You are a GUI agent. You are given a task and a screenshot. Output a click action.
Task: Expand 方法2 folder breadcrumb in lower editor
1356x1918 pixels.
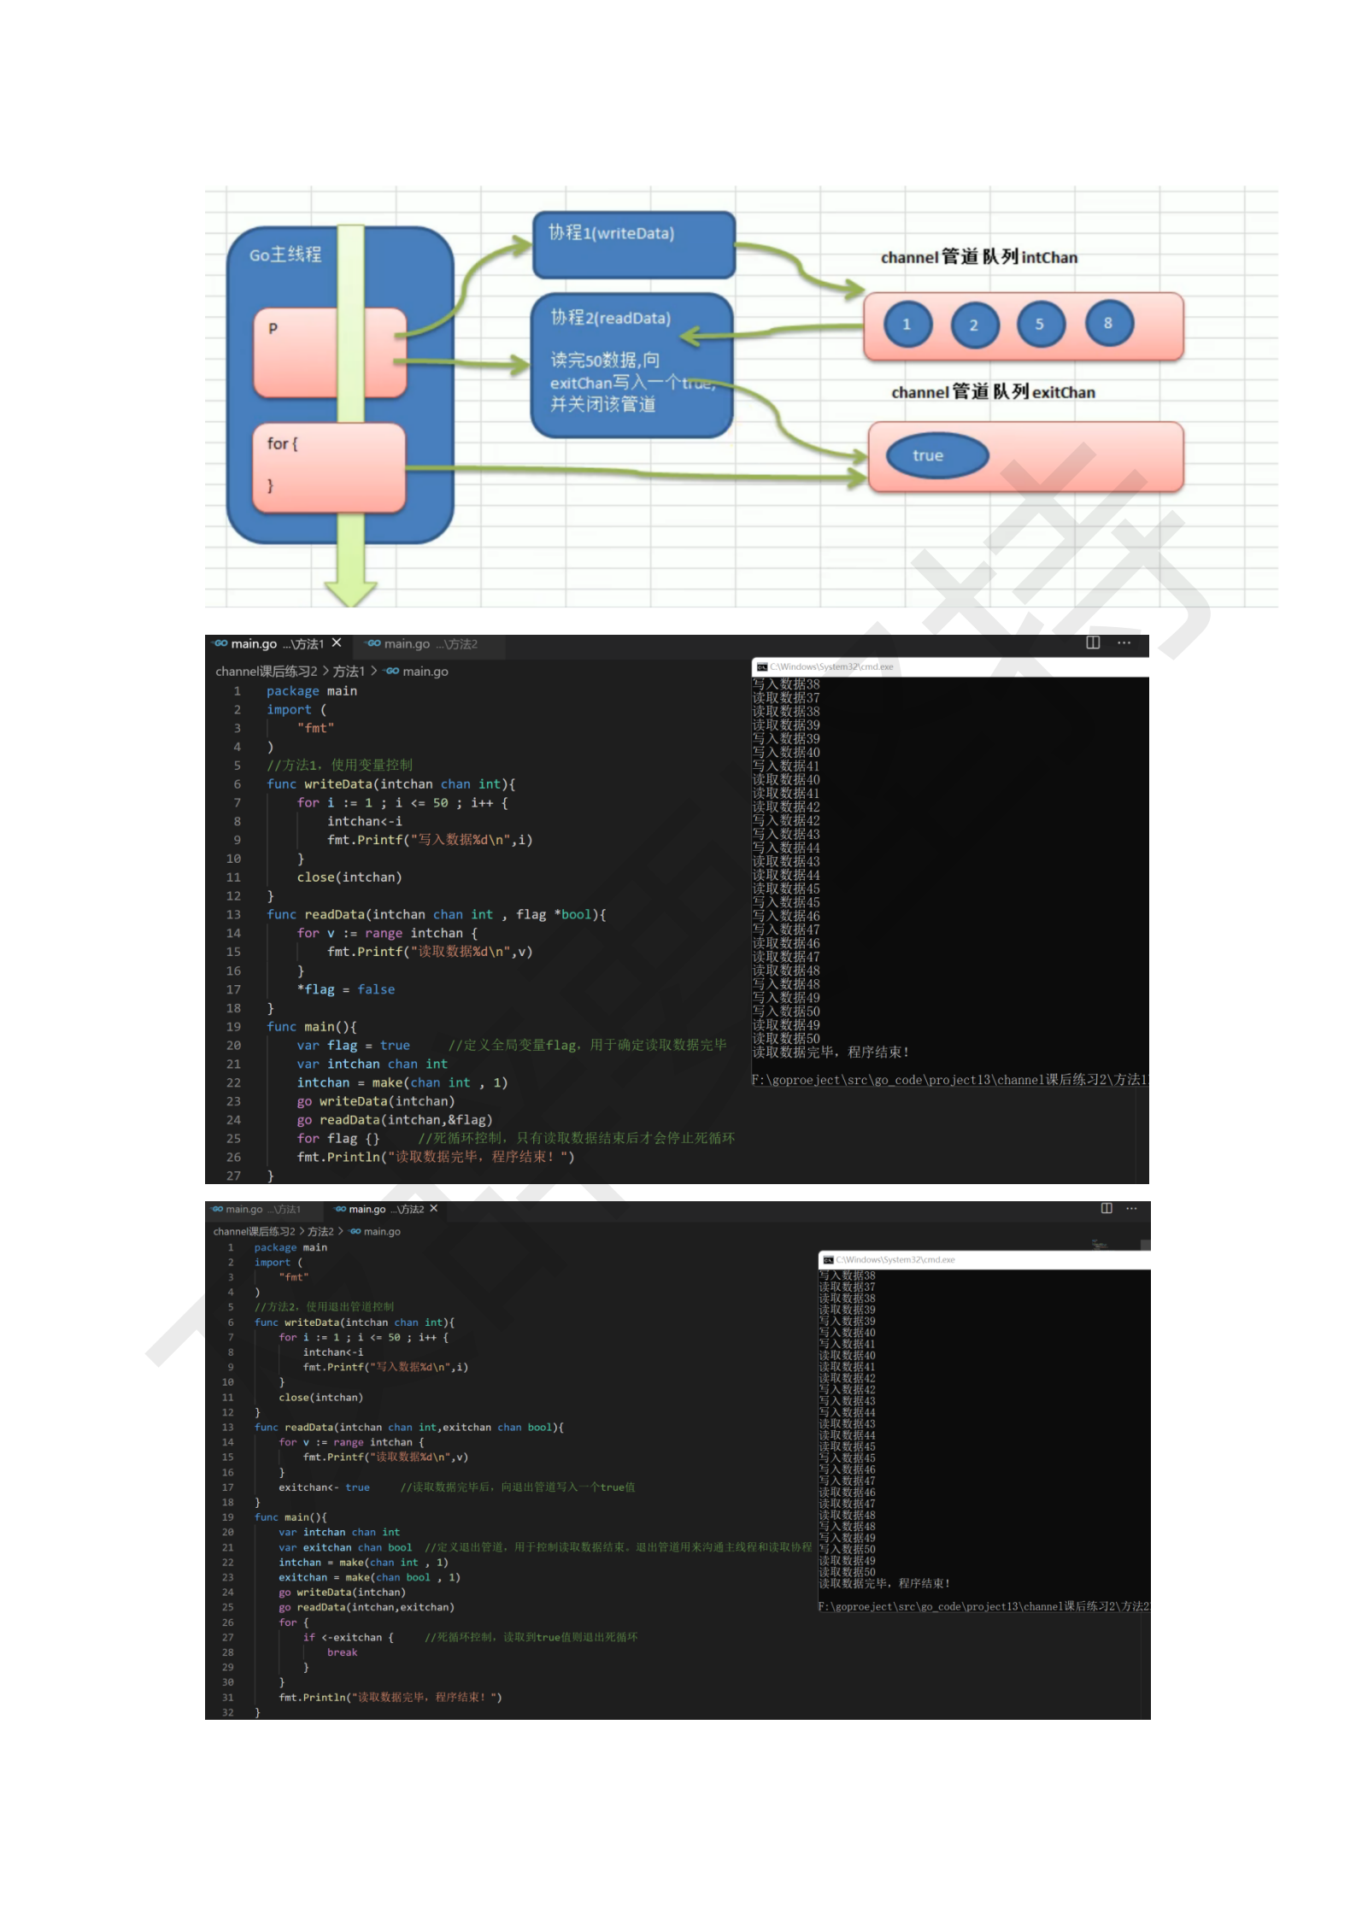(x=320, y=1231)
